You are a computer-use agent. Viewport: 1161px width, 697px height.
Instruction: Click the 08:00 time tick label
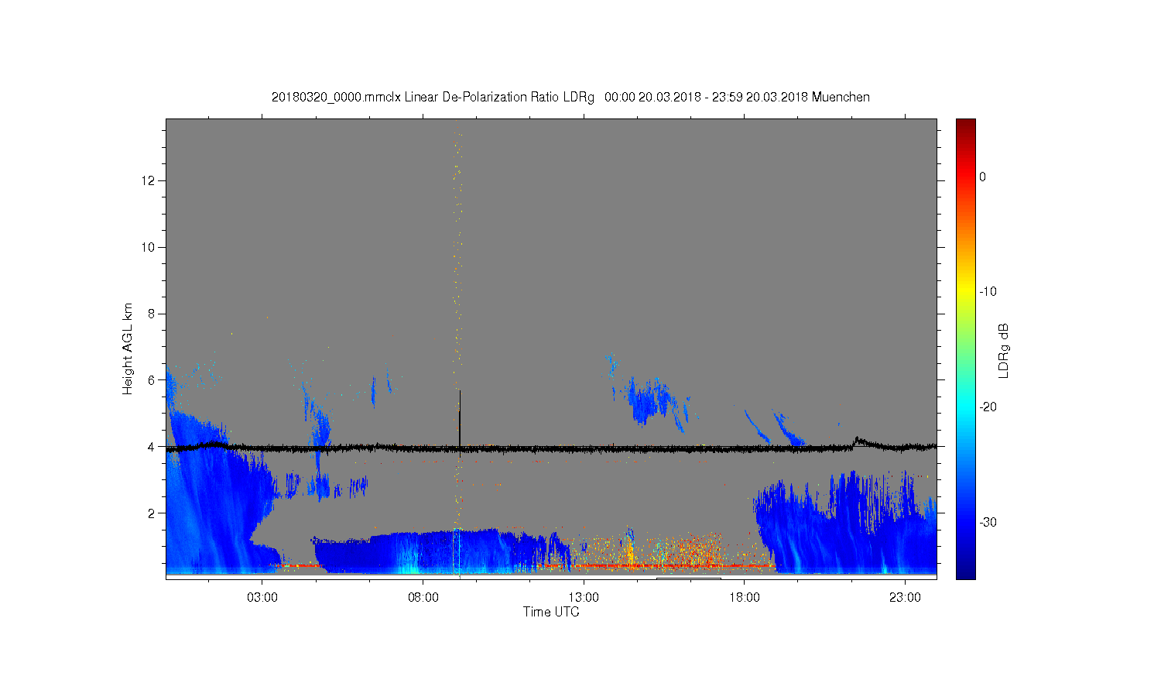click(423, 598)
